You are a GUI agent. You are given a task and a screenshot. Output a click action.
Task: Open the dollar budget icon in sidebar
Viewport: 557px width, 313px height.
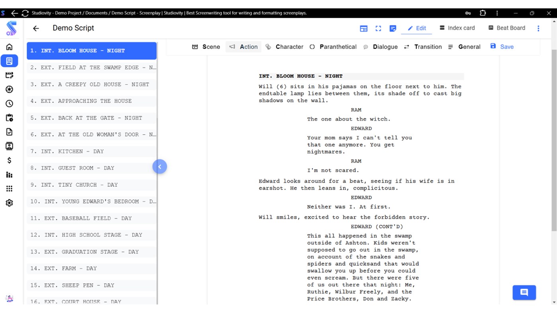tap(9, 160)
